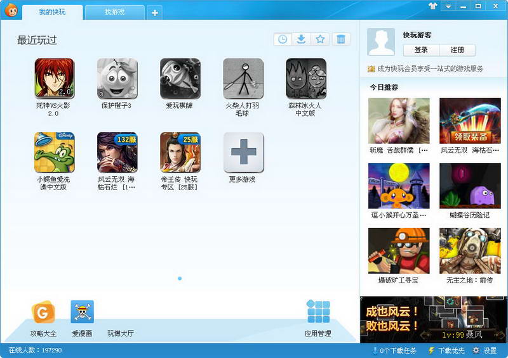
Task: Open 蝴蝶谷历险记 recommended thumbnail
Action: (x=470, y=186)
